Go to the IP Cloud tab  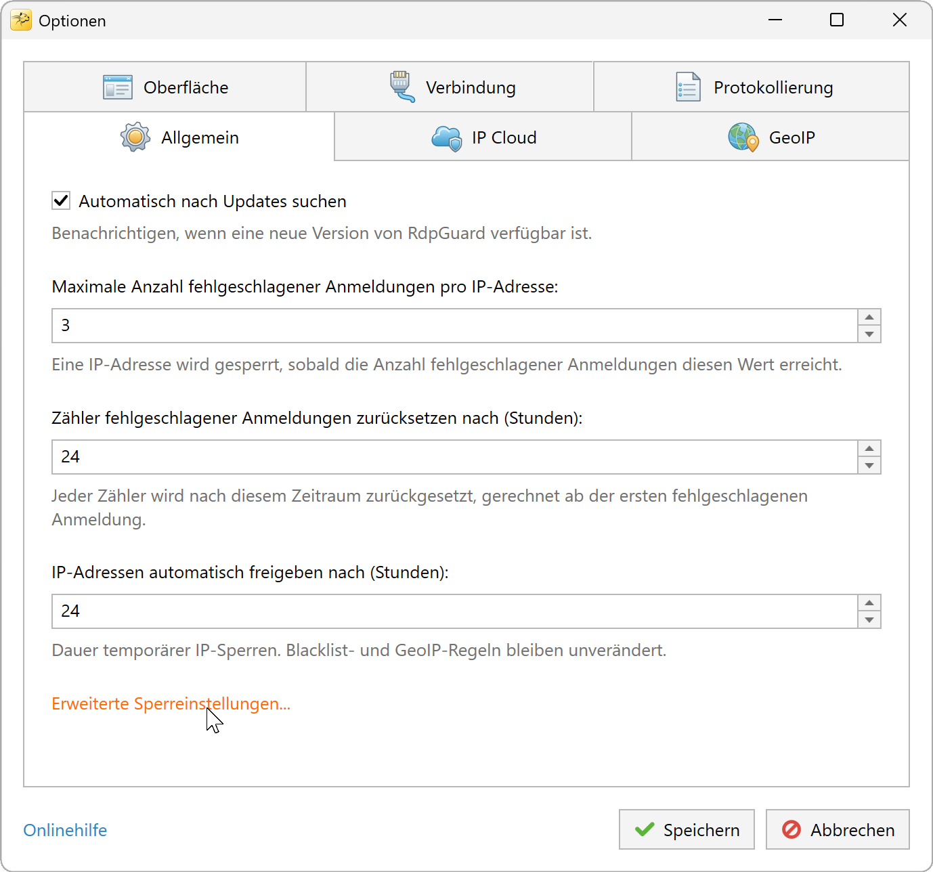pos(483,137)
